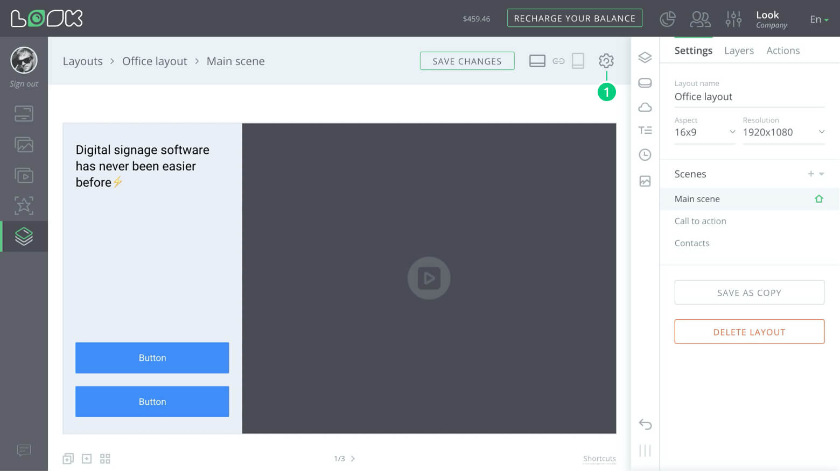Select the Layouts stack icon in sidebar
The width and height of the screenshot is (840, 471).
click(x=24, y=236)
